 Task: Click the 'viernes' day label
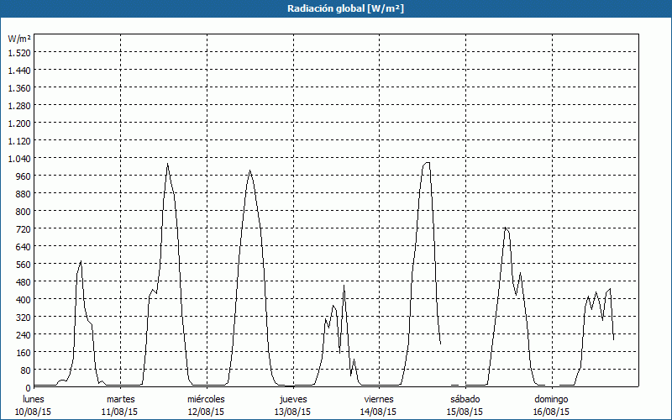point(379,399)
